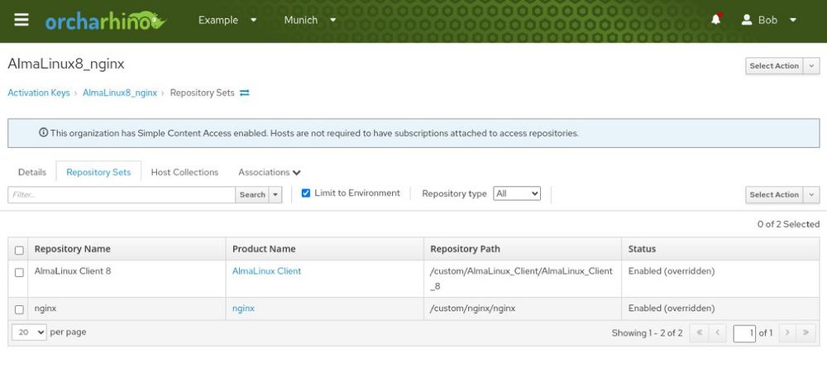Open the notifications bell

715,20
